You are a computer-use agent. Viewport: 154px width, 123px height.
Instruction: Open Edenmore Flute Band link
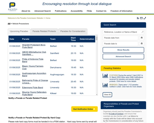pos(33,87)
